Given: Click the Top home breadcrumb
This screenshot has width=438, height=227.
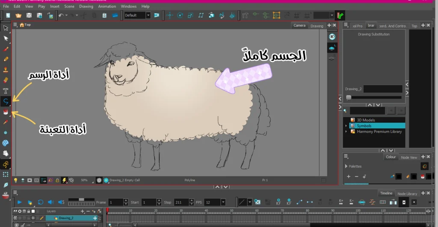Looking at the screenshot, I should (25, 25).
